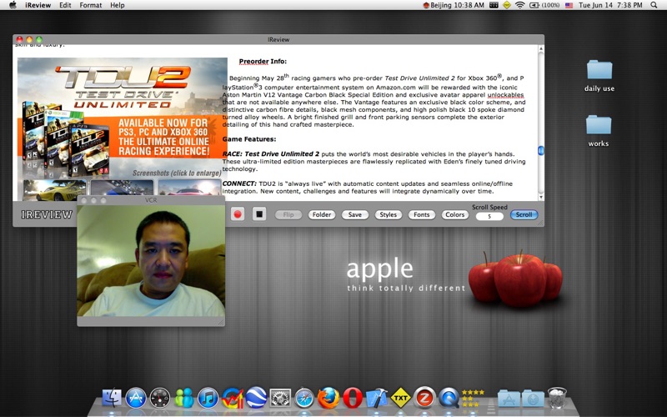Open the Apple menu
This screenshot has width=667, height=417.
point(13,5)
